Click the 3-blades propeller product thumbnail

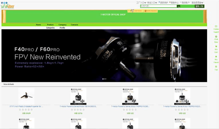coord(26,96)
